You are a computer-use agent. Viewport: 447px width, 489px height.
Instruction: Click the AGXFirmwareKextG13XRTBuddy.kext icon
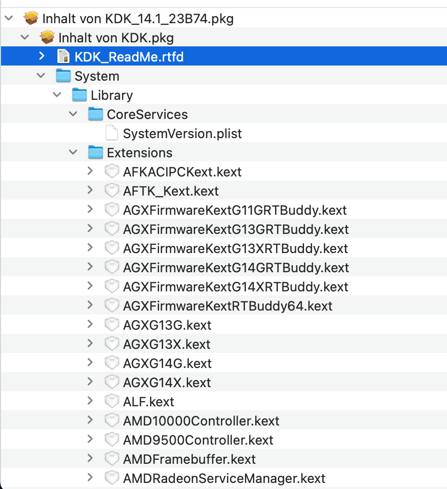(x=112, y=248)
